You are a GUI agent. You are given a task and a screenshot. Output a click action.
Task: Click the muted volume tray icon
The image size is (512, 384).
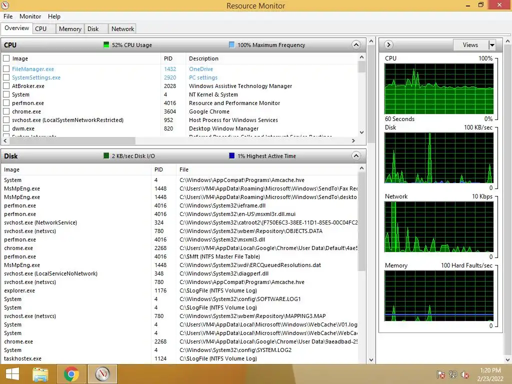pyautogui.click(x=465, y=374)
